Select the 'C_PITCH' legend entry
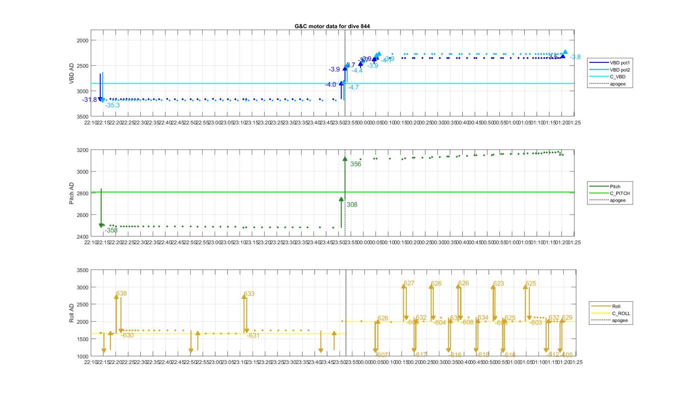 609,194
